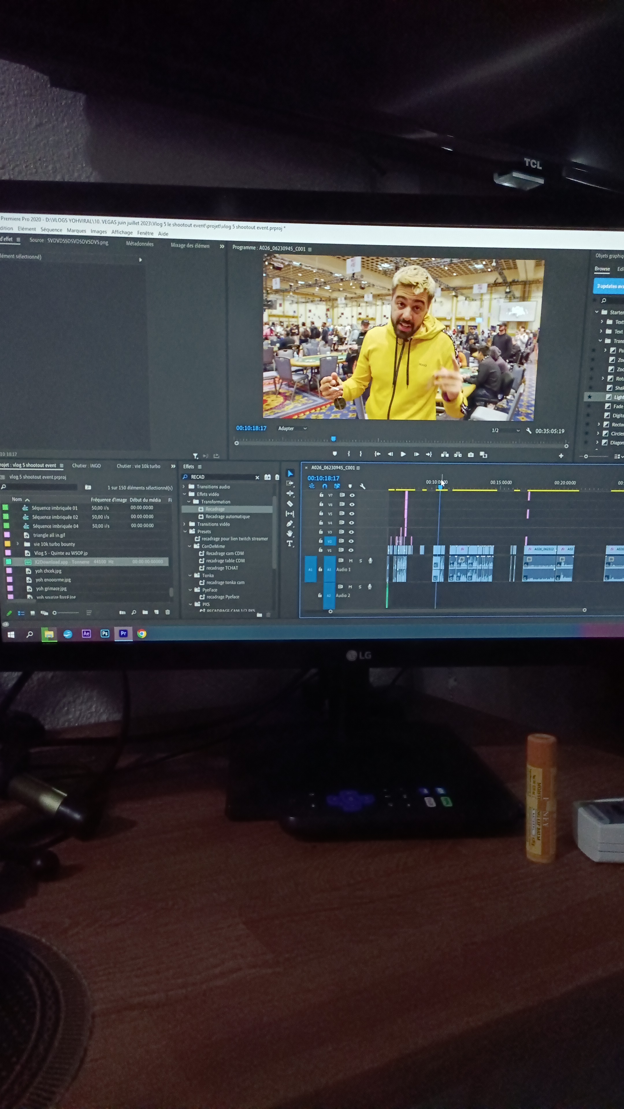This screenshot has width=624, height=1109.
Task: Launch After Effects from the taskbar
Action: pos(86,633)
